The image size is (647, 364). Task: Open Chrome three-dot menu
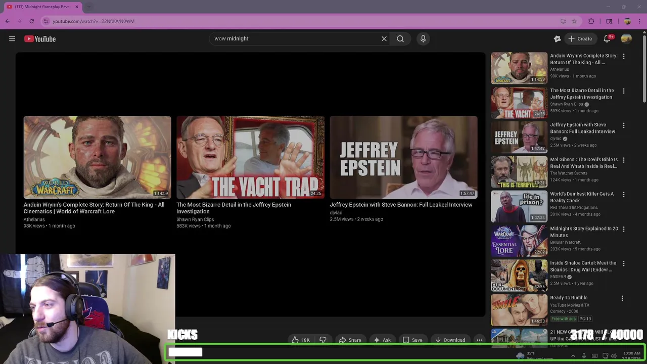click(640, 21)
